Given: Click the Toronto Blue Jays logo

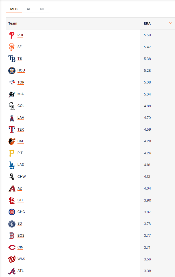Looking at the screenshot, I should (12, 82).
